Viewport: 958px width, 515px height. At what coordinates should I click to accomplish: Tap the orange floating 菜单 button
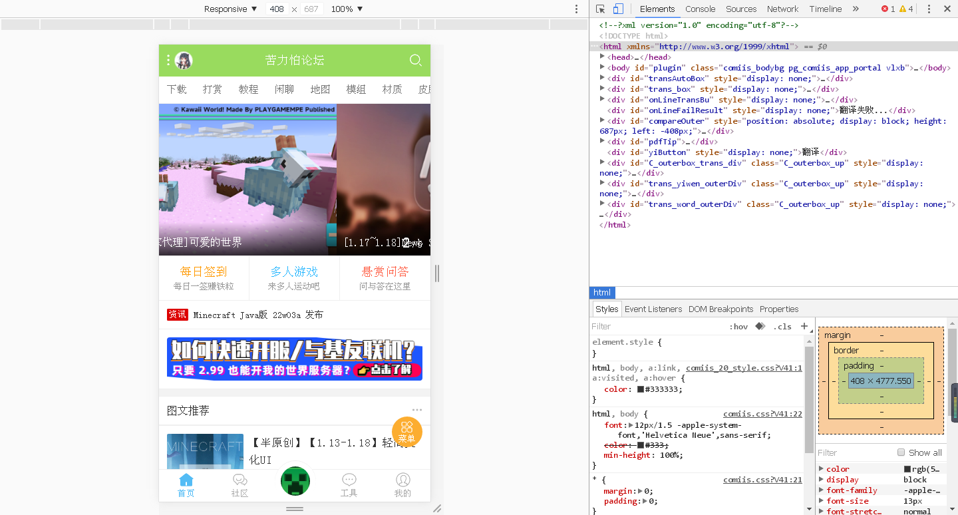(407, 431)
